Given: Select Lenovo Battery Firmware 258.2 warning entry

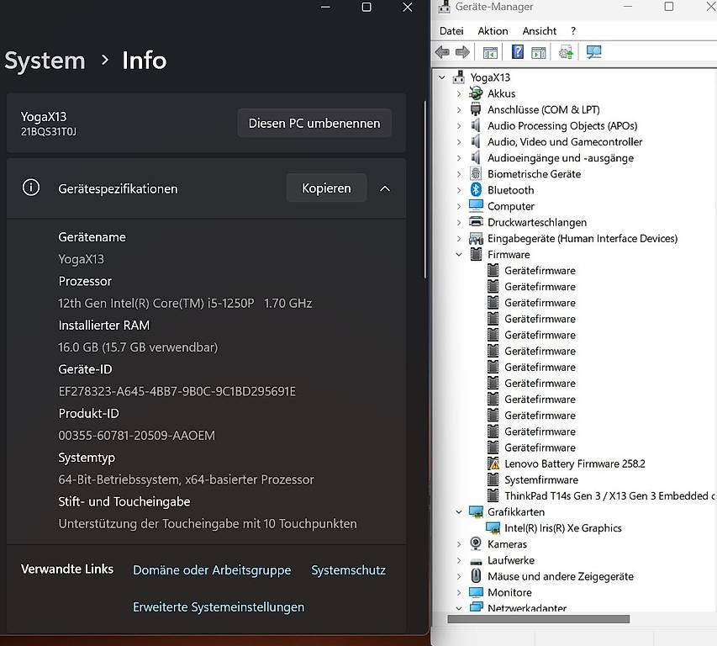Looking at the screenshot, I should click(x=574, y=464).
